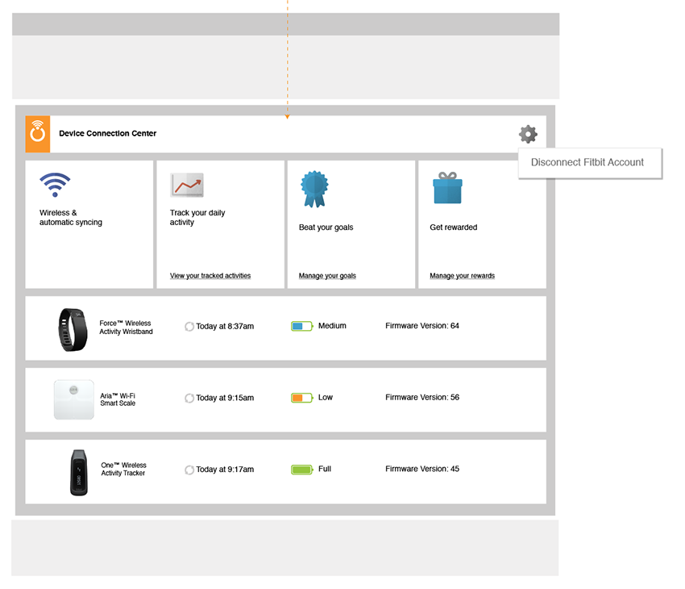Click 'Firmware Version: 64' text
The image size is (685, 589).
(x=422, y=326)
